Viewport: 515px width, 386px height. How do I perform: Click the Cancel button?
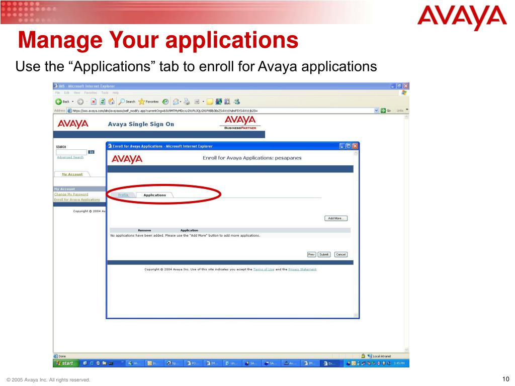click(x=341, y=254)
